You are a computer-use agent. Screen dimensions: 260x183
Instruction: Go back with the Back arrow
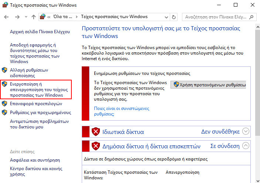(x=6, y=17)
